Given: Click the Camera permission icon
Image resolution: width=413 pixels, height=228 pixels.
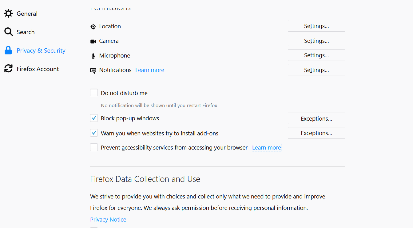Looking at the screenshot, I should [93, 41].
